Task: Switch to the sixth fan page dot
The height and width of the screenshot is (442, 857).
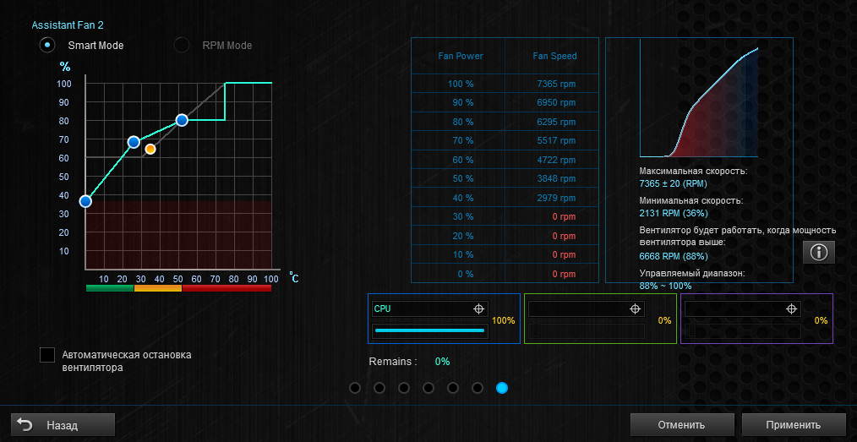Action: pyautogui.click(x=478, y=388)
